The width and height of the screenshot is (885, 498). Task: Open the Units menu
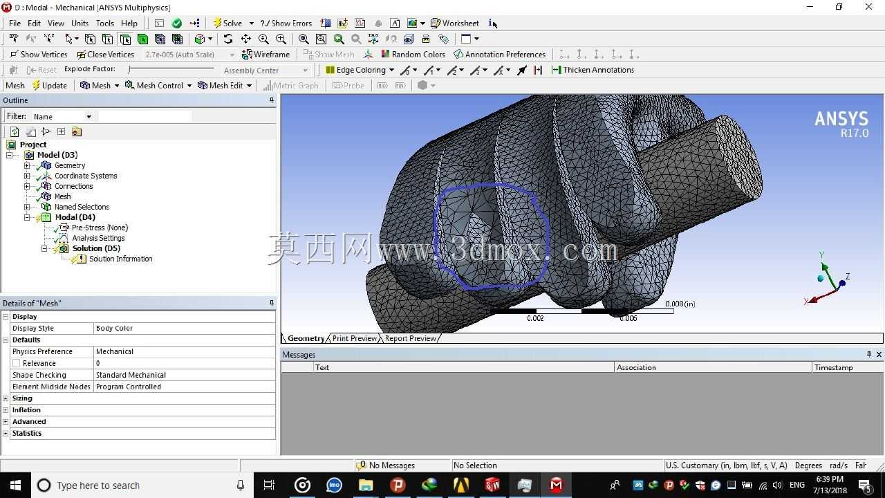point(80,23)
